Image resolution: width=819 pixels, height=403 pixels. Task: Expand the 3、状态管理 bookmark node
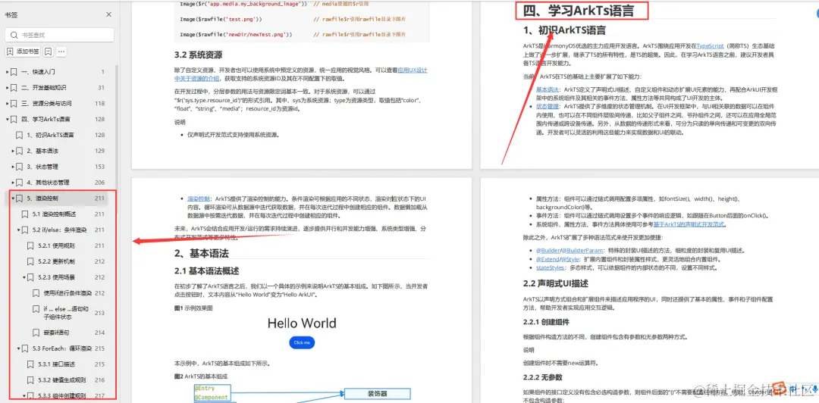(13, 167)
